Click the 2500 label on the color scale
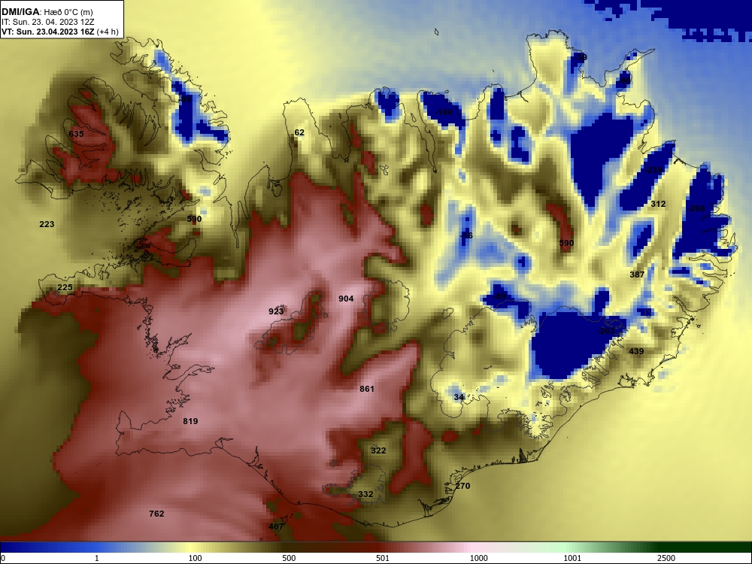The width and height of the screenshot is (752, 564). click(666, 558)
